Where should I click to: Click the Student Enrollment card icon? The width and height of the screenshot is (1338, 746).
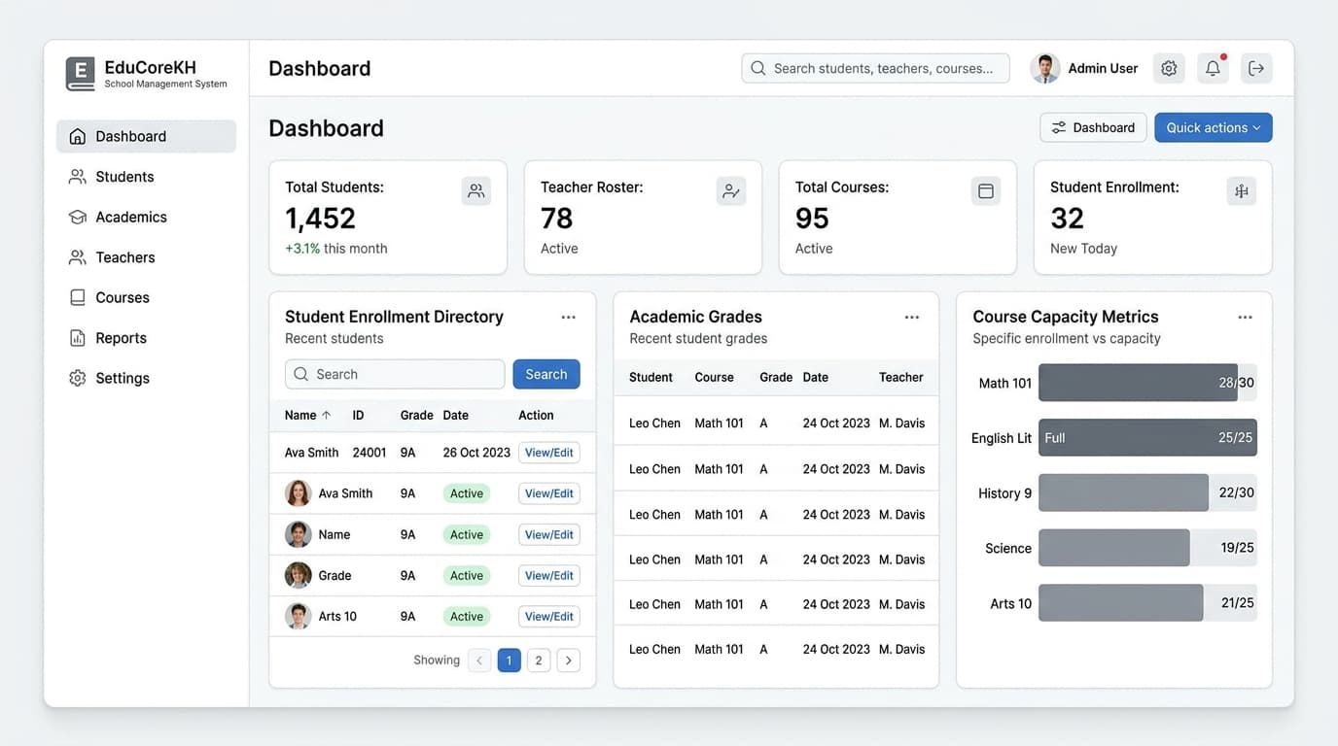(x=1242, y=191)
